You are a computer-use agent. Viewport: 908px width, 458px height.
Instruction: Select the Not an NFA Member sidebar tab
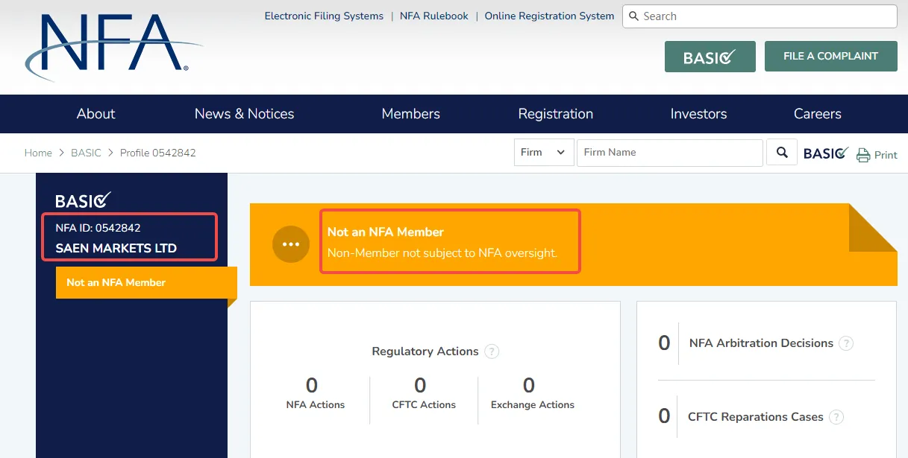(x=146, y=283)
